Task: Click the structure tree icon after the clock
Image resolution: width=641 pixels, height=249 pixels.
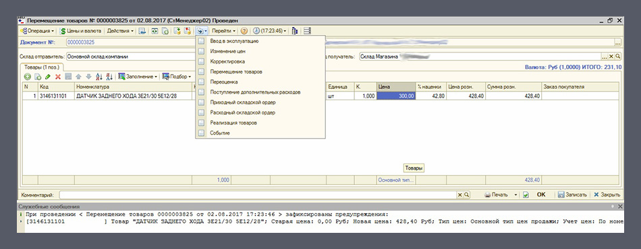Action: coord(295,30)
